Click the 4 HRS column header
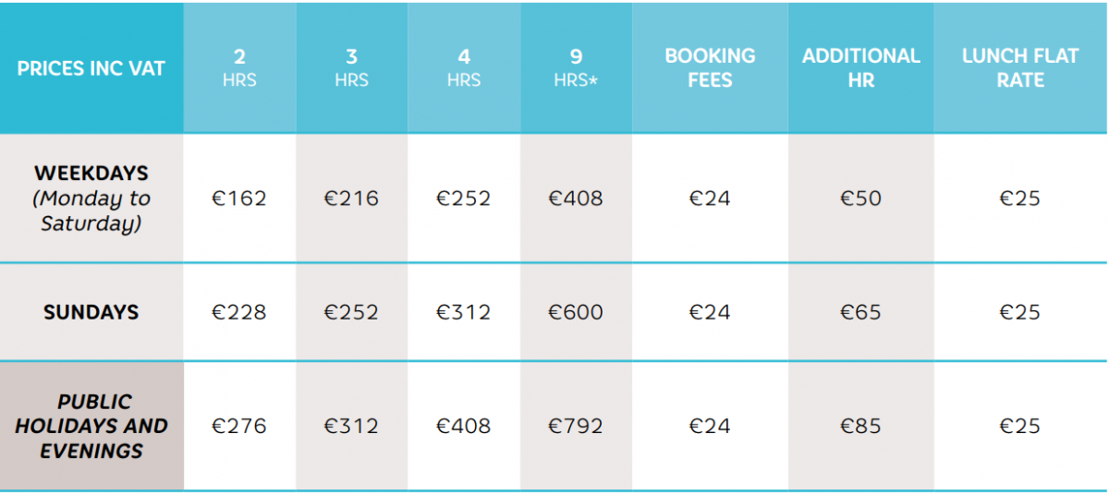This screenshot has height=494, width=1109. (x=464, y=68)
